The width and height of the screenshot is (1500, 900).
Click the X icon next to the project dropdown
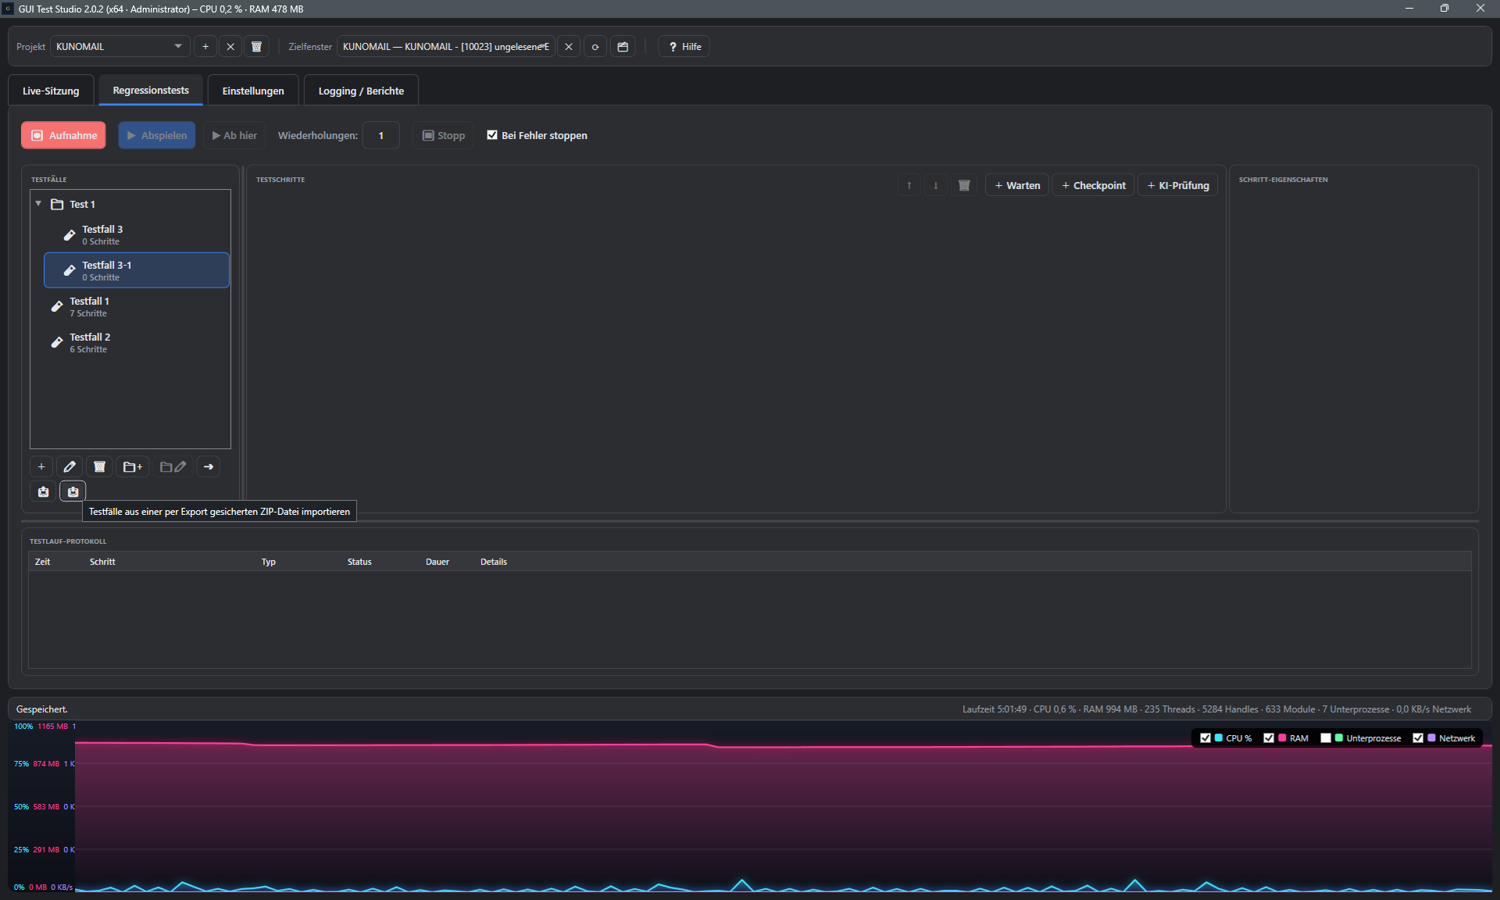230,47
